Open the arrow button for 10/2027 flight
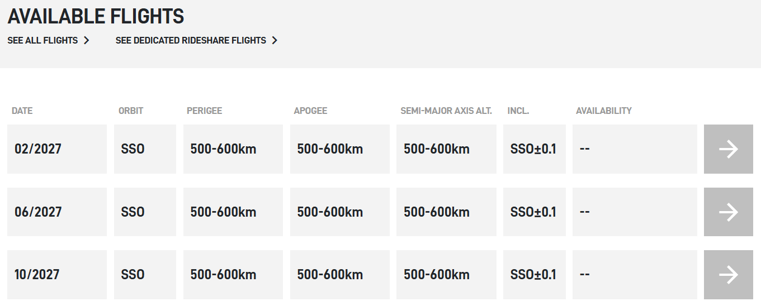The width and height of the screenshot is (761, 306). (x=729, y=275)
